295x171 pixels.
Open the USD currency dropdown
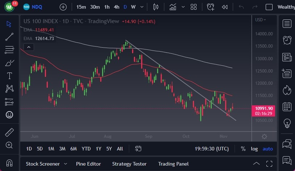[x=260, y=20]
